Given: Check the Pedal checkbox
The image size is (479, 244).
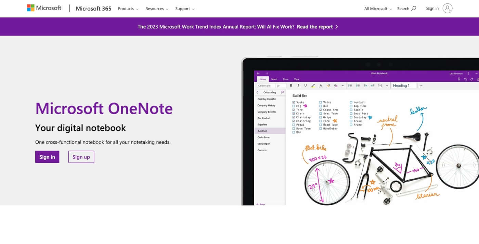Looking at the screenshot, I should (294, 125).
